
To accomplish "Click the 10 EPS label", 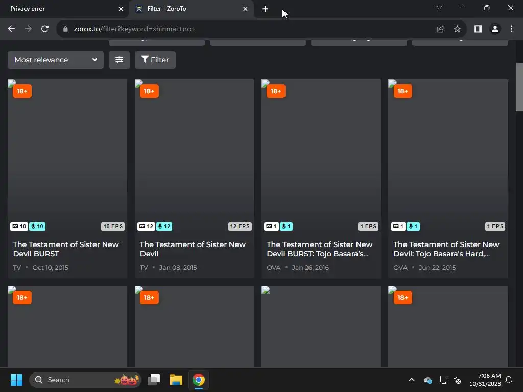I will click(113, 226).
